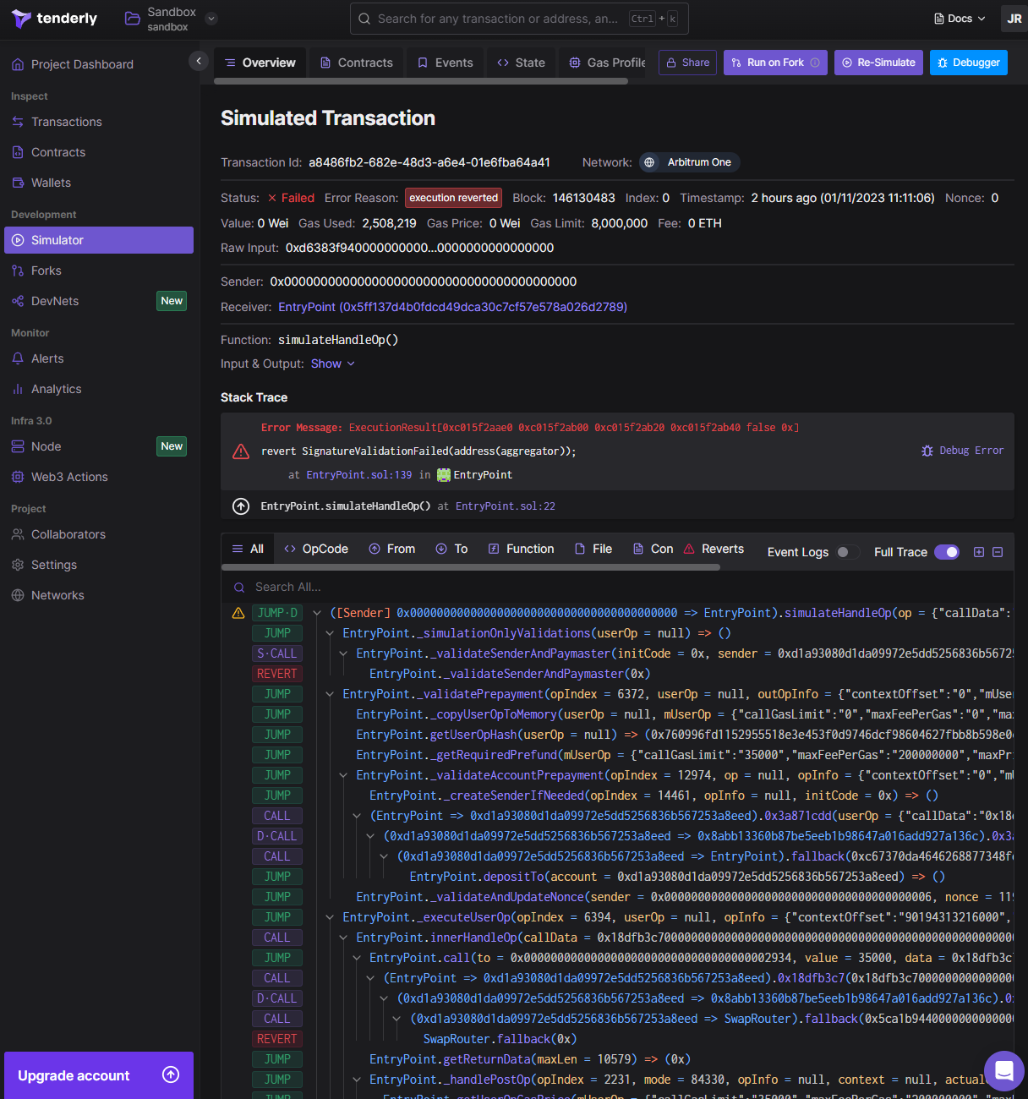Collapse the _validatePrepayment trace row
1028x1099 pixels.
[331, 694]
